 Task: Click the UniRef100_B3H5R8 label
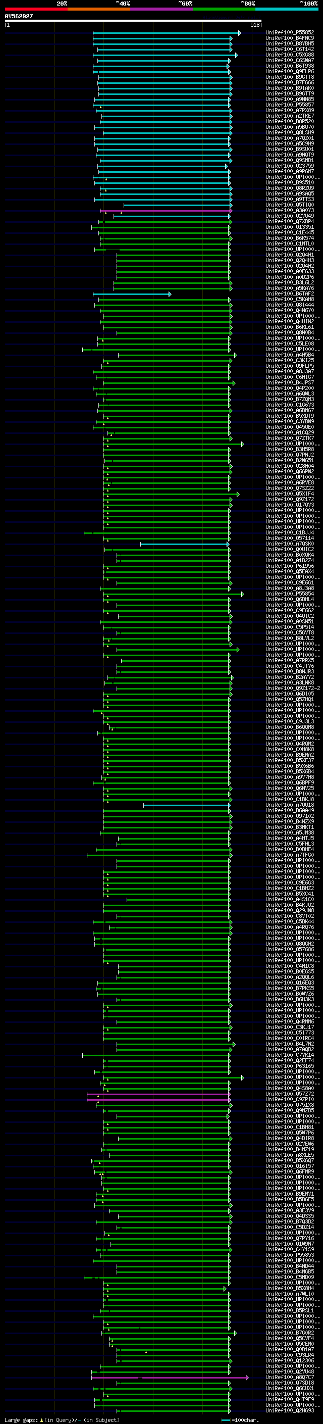point(290,450)
